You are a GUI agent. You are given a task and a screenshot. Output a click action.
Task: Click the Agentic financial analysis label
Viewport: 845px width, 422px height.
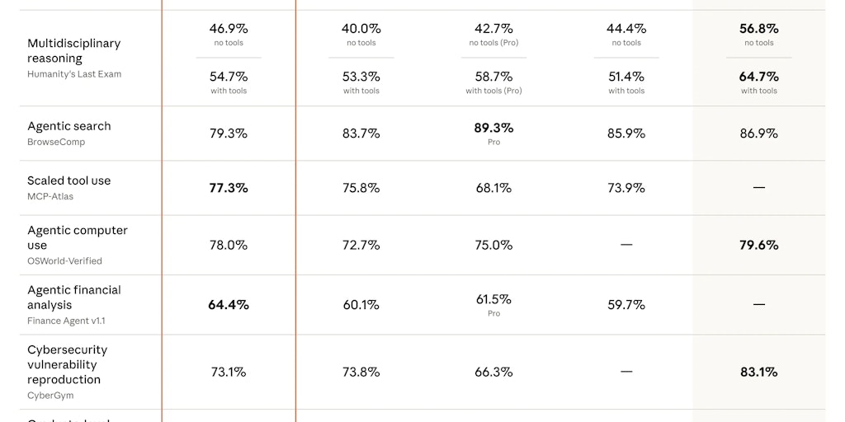tap(74, 297)
